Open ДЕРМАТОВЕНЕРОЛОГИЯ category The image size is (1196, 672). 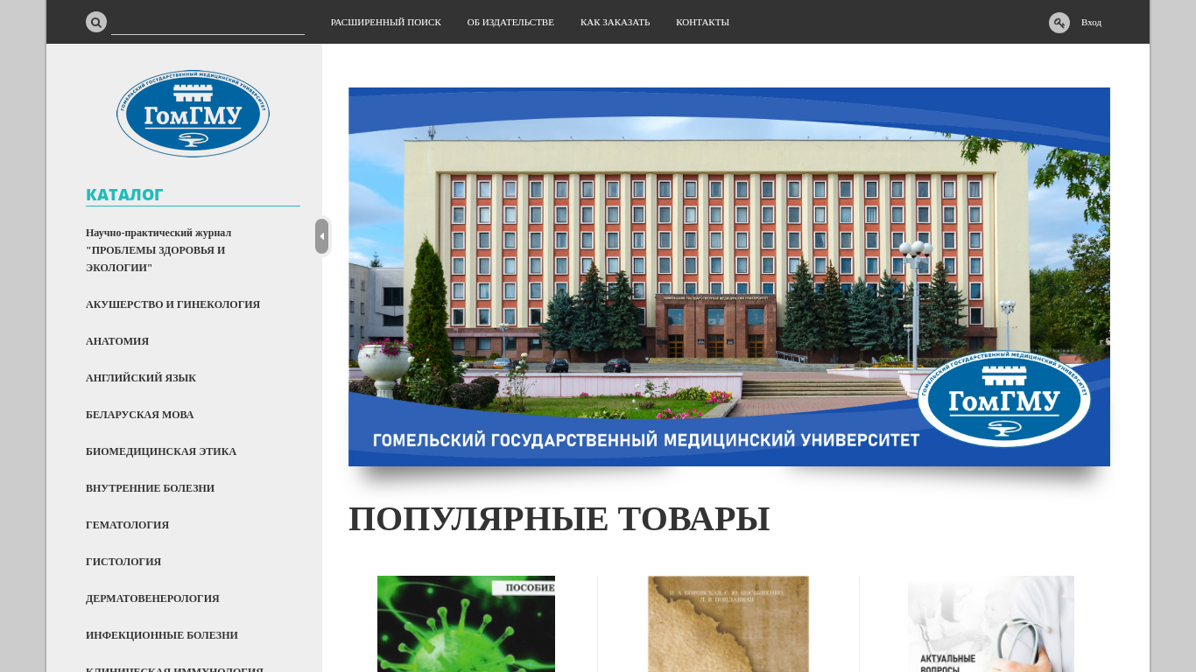pyautogui.click(x=152, y=598)
